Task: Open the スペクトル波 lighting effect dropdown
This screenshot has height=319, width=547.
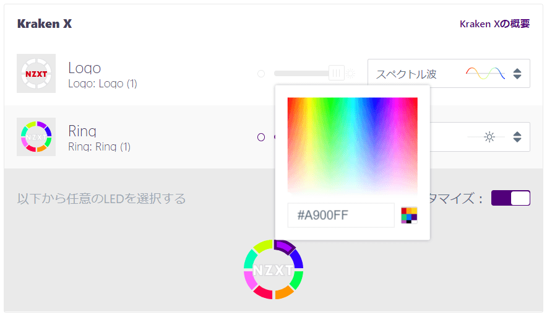Action: click(x=449, y=73)
